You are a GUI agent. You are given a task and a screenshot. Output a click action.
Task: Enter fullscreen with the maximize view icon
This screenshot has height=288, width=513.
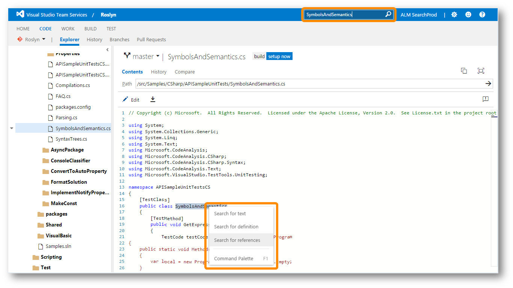(x=481, y=70)
